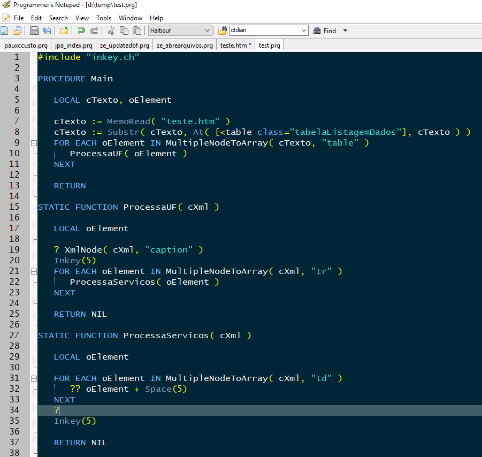Viewport: 482px width, 457px height.
Task: Click the Save icon in toolbar
Action: [x=34, y=31]
